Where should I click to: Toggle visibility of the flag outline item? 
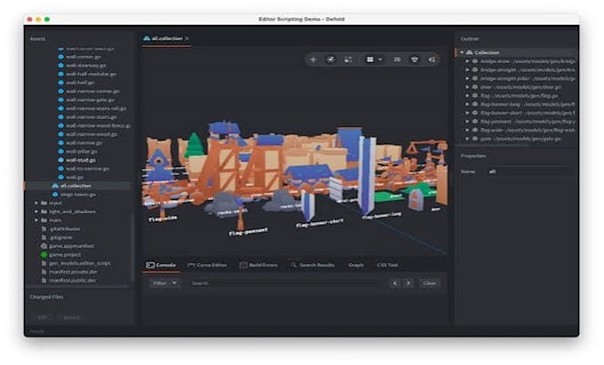[475, 96]
